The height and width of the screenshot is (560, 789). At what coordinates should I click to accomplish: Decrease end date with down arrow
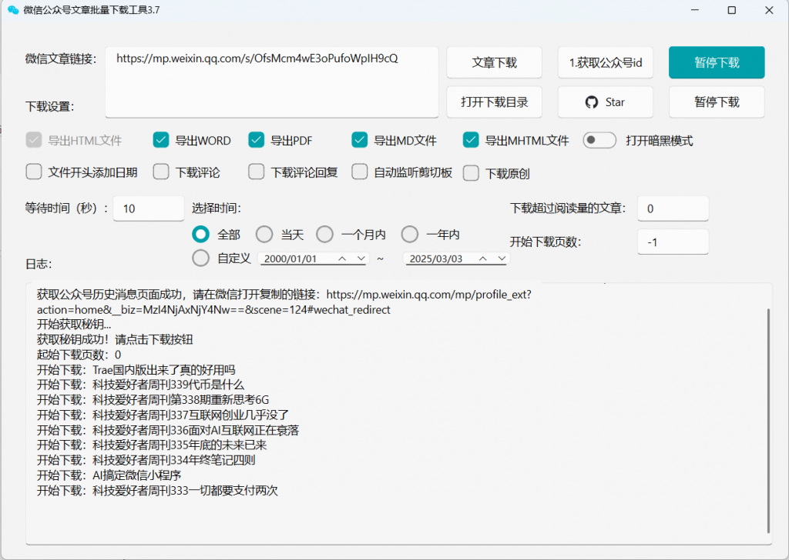pyautogui.click(x=502, y=258)
